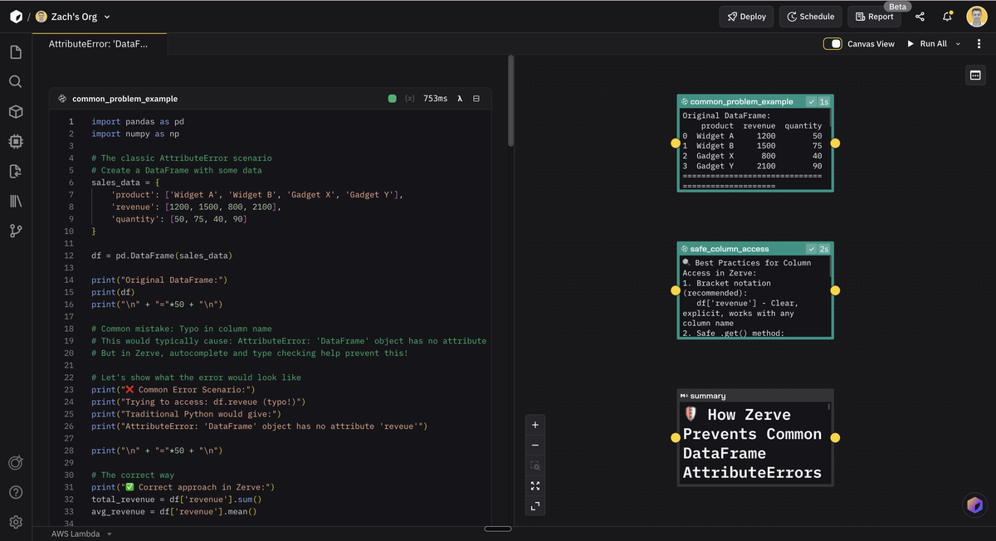Open the help question mark icon
This screenshot has height=541, width=996.
click(x=16, y=493)
